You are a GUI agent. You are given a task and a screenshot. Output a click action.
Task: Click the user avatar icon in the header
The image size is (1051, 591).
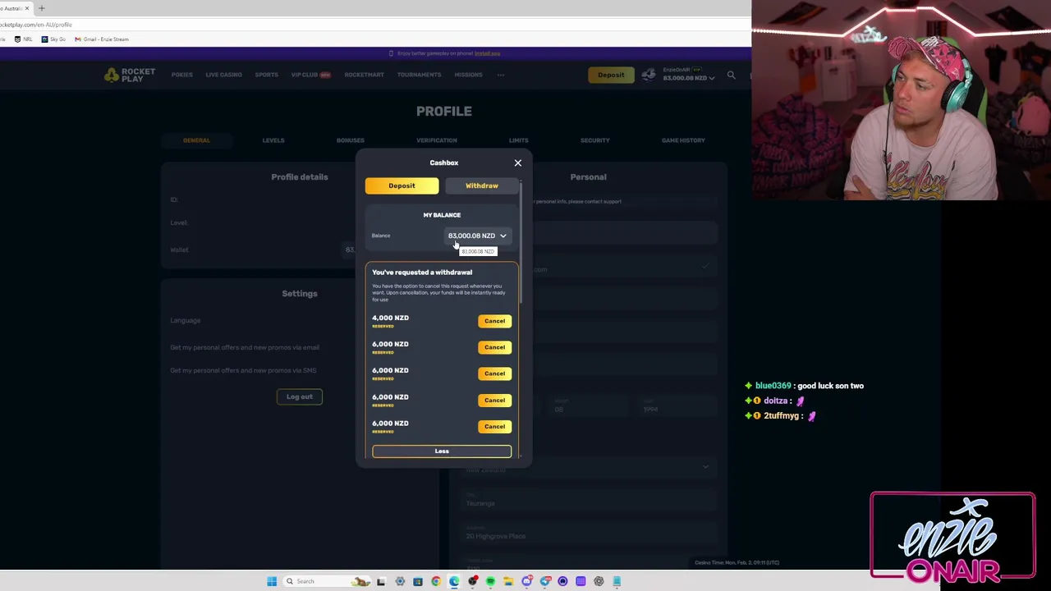coord(649,75)
